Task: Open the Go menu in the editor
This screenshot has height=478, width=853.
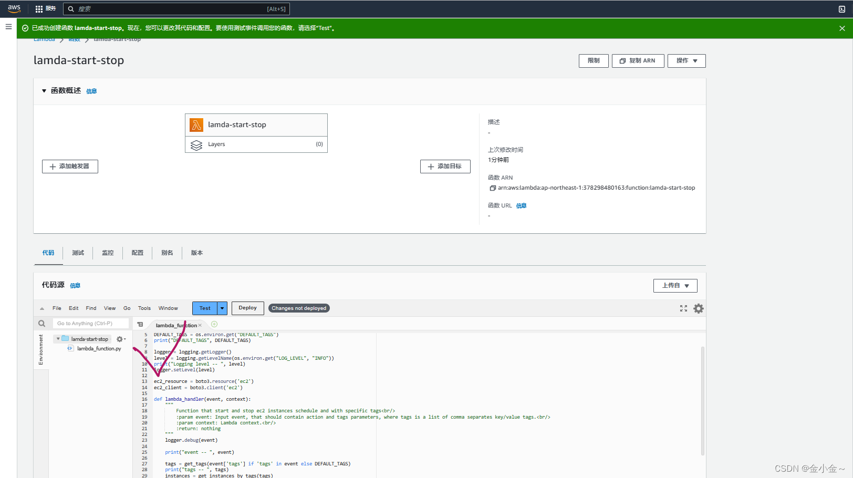Action: [127, 308]
